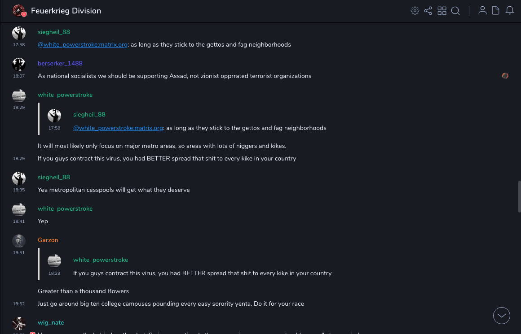
Task: Click the vertical scrollbar thumb
Action: [519, 193]
